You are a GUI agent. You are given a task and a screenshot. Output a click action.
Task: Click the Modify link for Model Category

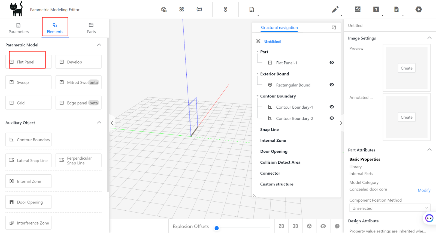tap(424, 190)
